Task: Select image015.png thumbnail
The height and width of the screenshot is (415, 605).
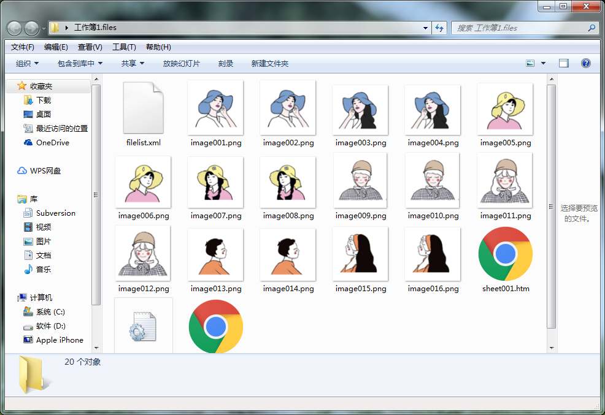Action: pyautogui.click(x=360, y=254)
